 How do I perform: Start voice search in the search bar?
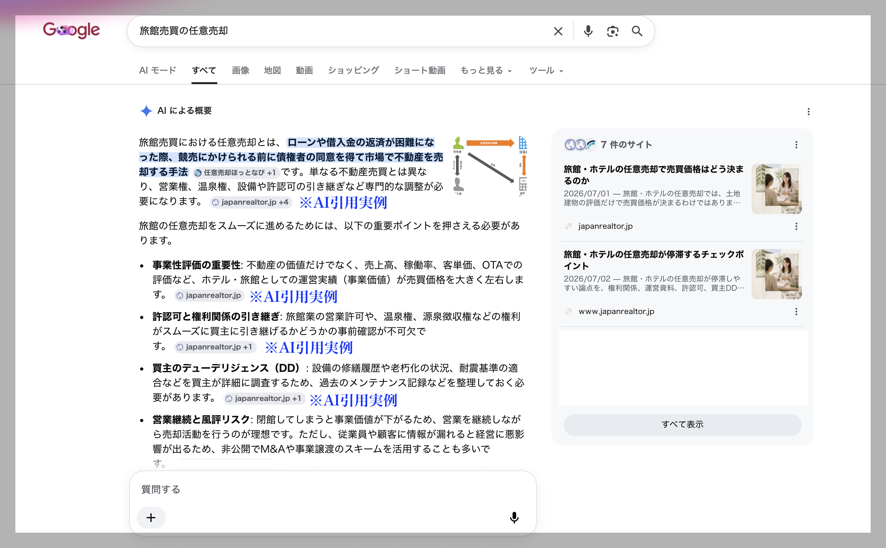pyautogui.click(x=588, y=32)
